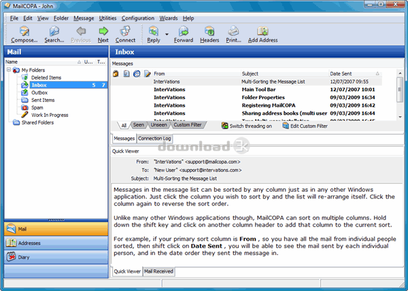Collapse the My Folders tree node

(x=9, y=70)
